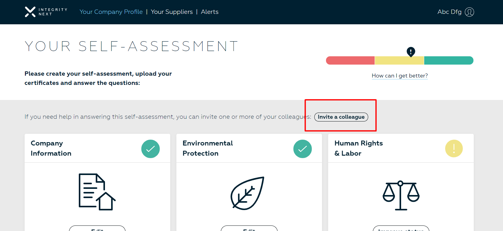The height and width of the screenshot is (231, 503).
Task: Click the Abc Dfg account name
Action: coord(449,12)
